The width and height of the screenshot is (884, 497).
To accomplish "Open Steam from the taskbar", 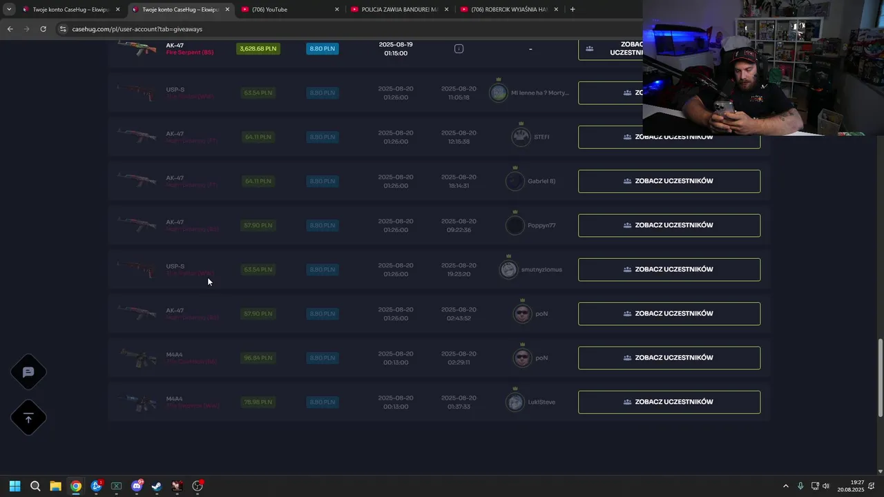I will pyautogui.click(x=157, y=486).
